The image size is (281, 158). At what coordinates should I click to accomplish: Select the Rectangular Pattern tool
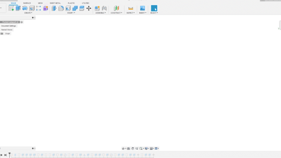coord(39,8)
